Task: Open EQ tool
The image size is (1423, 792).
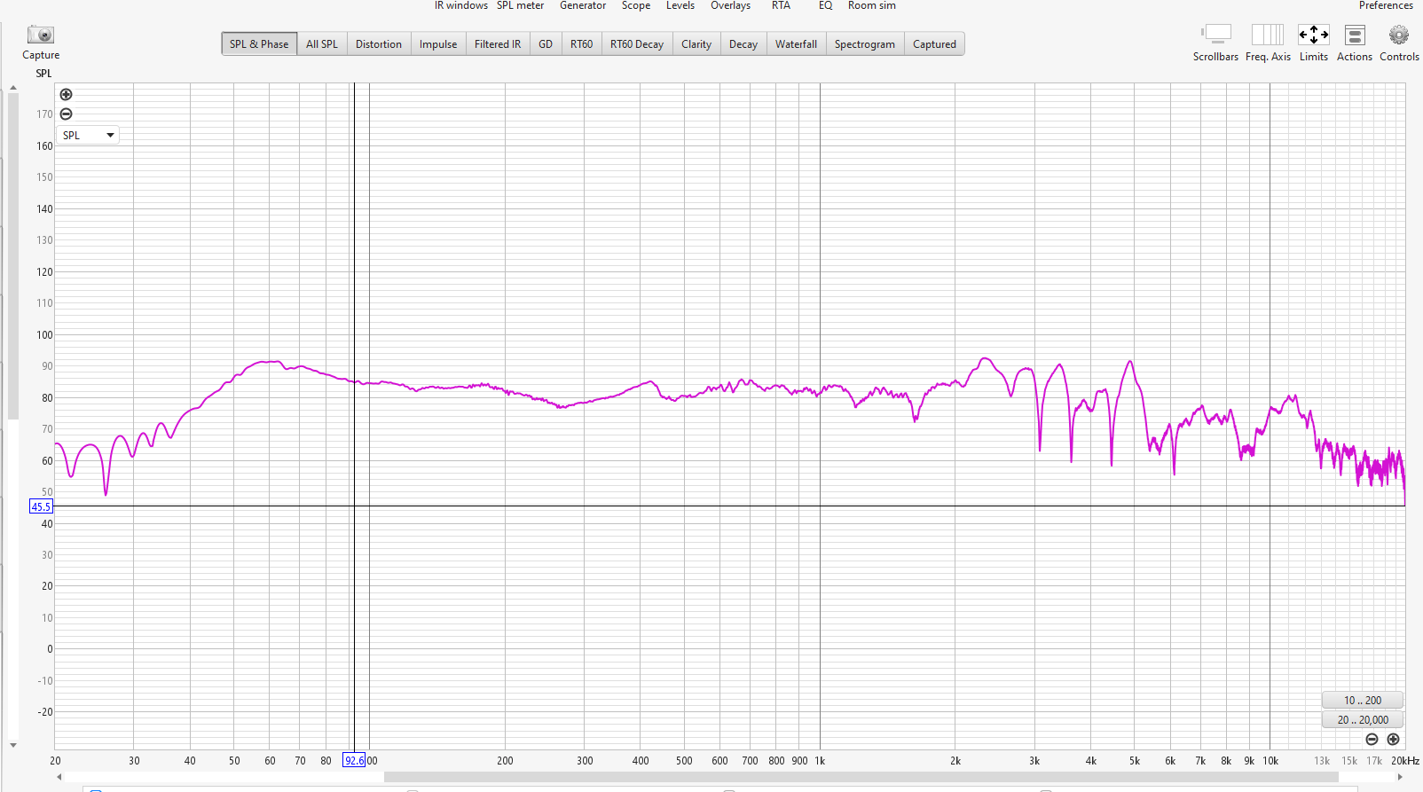Action: tap(825, 5)
